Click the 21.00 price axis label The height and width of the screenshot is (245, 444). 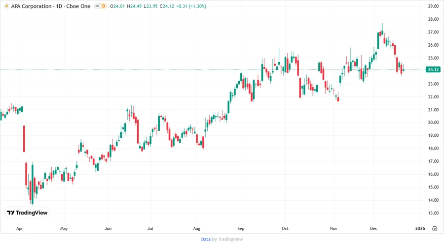(433, 110)
